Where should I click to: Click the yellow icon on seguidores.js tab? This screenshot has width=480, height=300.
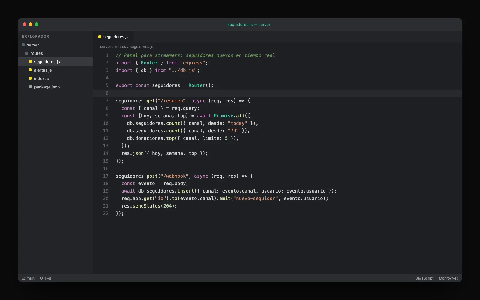[x=100, y=37]
